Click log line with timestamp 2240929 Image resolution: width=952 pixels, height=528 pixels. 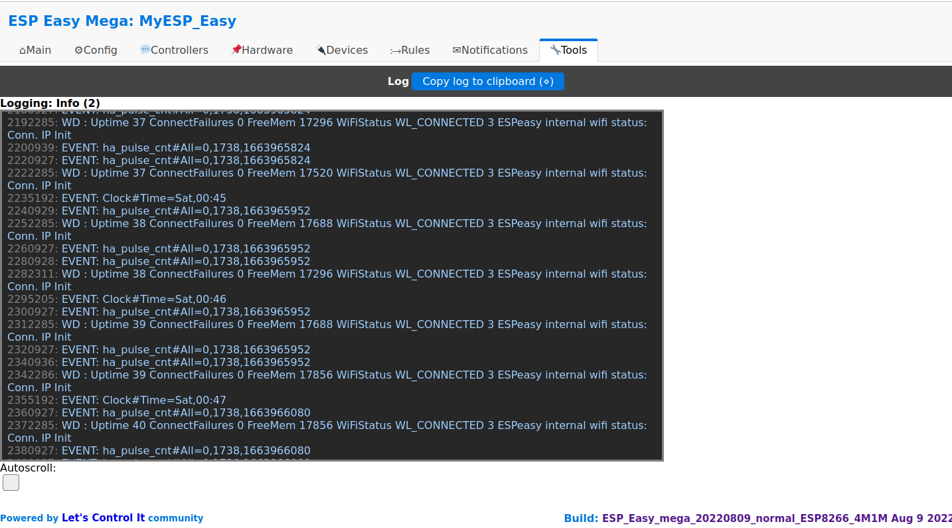point(159,211)
